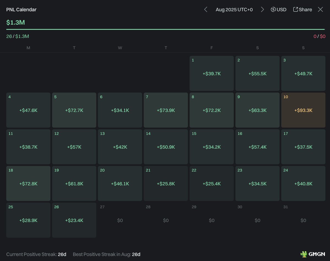Switch currency using the USD toggle
Image resolution: width=330 pixels, height=261 pixels.
279,10
